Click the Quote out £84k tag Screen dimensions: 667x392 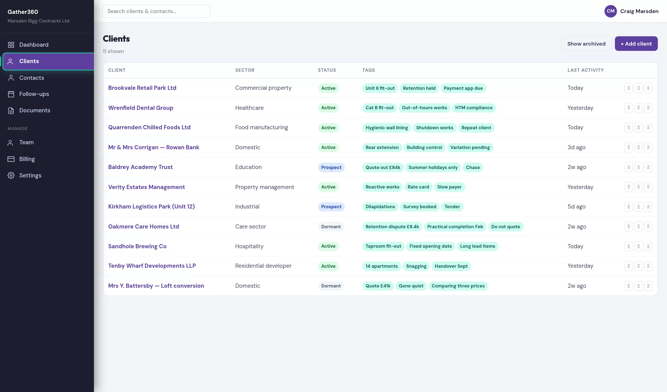[383, 167]
